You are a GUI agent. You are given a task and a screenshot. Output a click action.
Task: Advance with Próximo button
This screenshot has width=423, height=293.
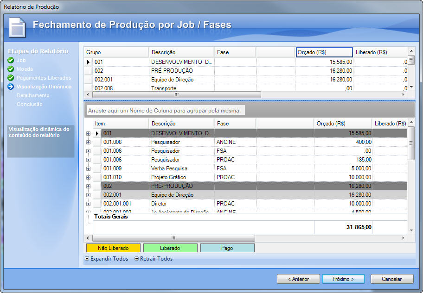[x=343, y=279]
